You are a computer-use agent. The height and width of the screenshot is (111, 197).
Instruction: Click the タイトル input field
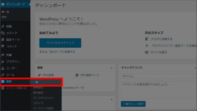click(x=159, y=76)
